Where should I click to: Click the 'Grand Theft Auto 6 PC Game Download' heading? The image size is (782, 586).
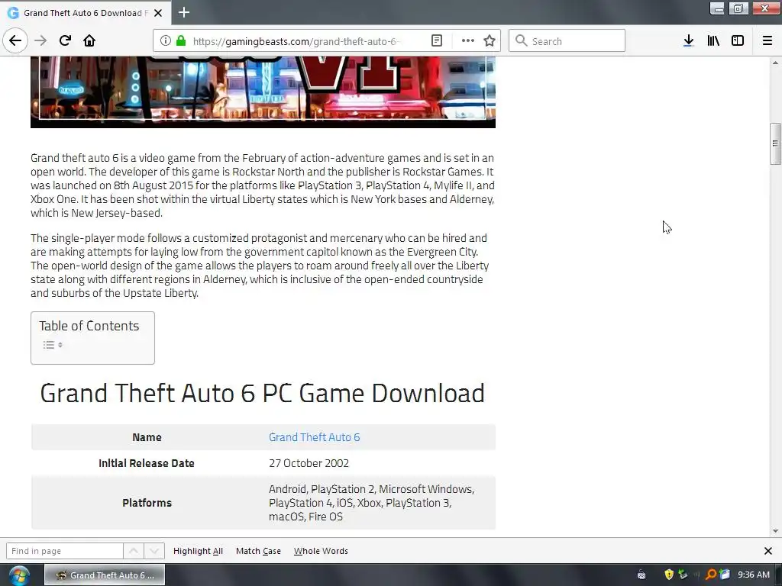click(263, 393)
